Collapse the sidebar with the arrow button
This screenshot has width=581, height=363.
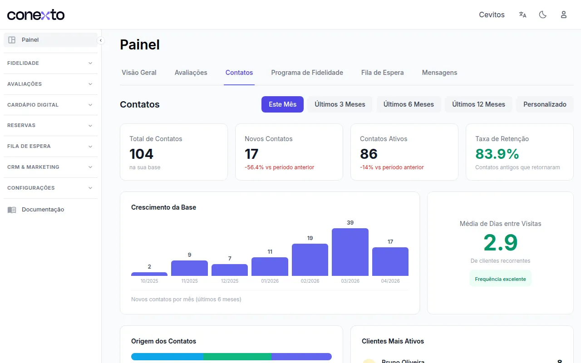tap(101, 40)
